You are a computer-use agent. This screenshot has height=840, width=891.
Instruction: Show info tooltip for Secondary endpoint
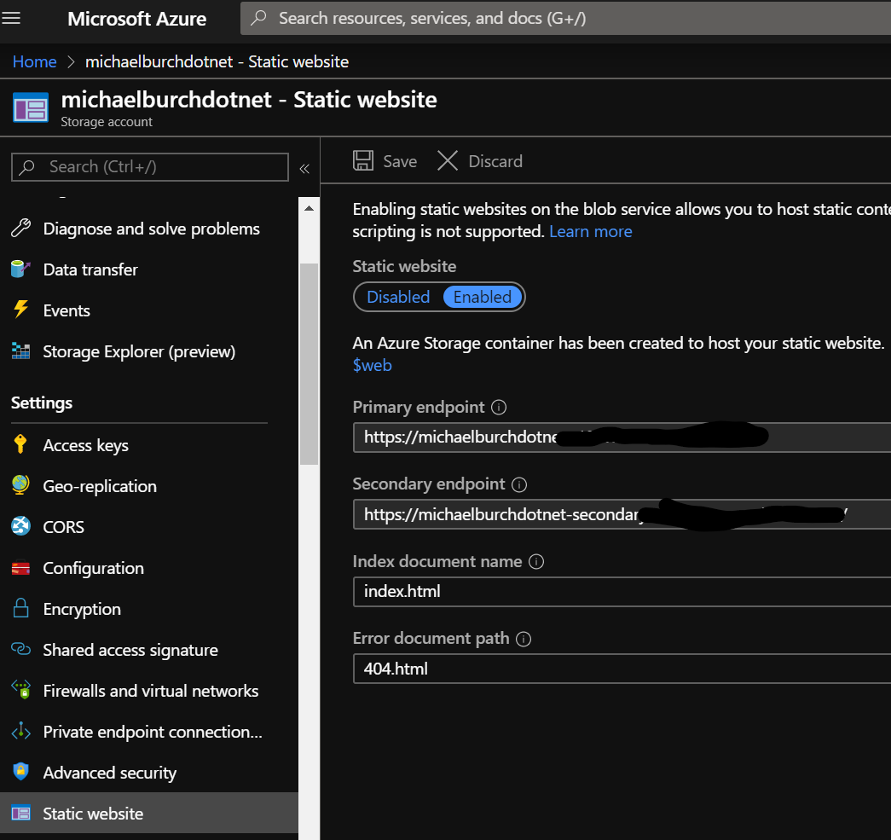(x=519, y=484)
